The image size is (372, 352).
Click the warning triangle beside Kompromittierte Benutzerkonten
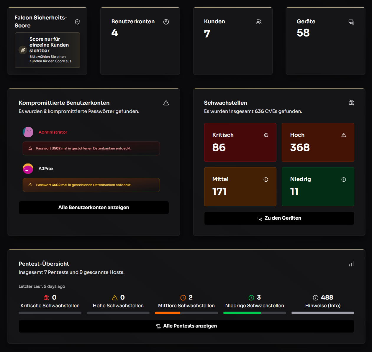[x=166, y=103]
